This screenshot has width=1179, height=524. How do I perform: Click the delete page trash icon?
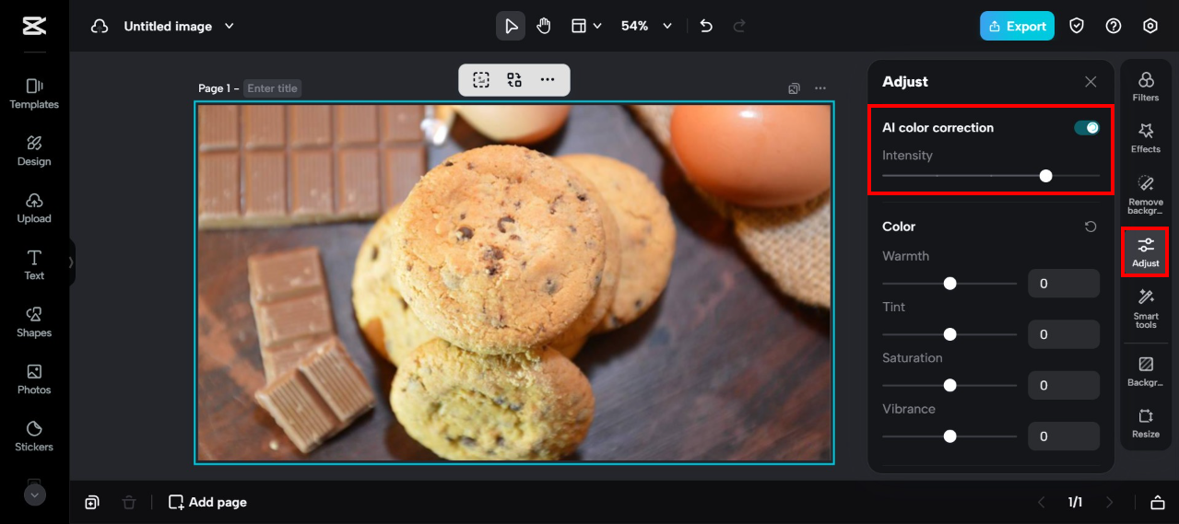point(129,502)
